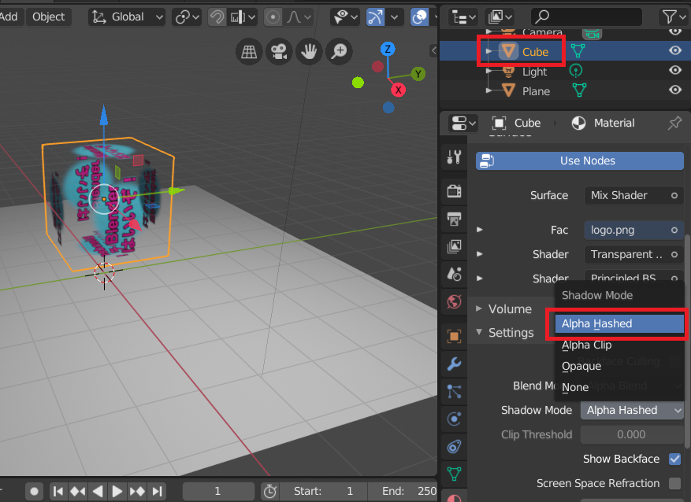Image resolution: width=691 pixels, height=502 pixels.
Task: Open snapping options dropdown
Action: click(x=243, y=17)
